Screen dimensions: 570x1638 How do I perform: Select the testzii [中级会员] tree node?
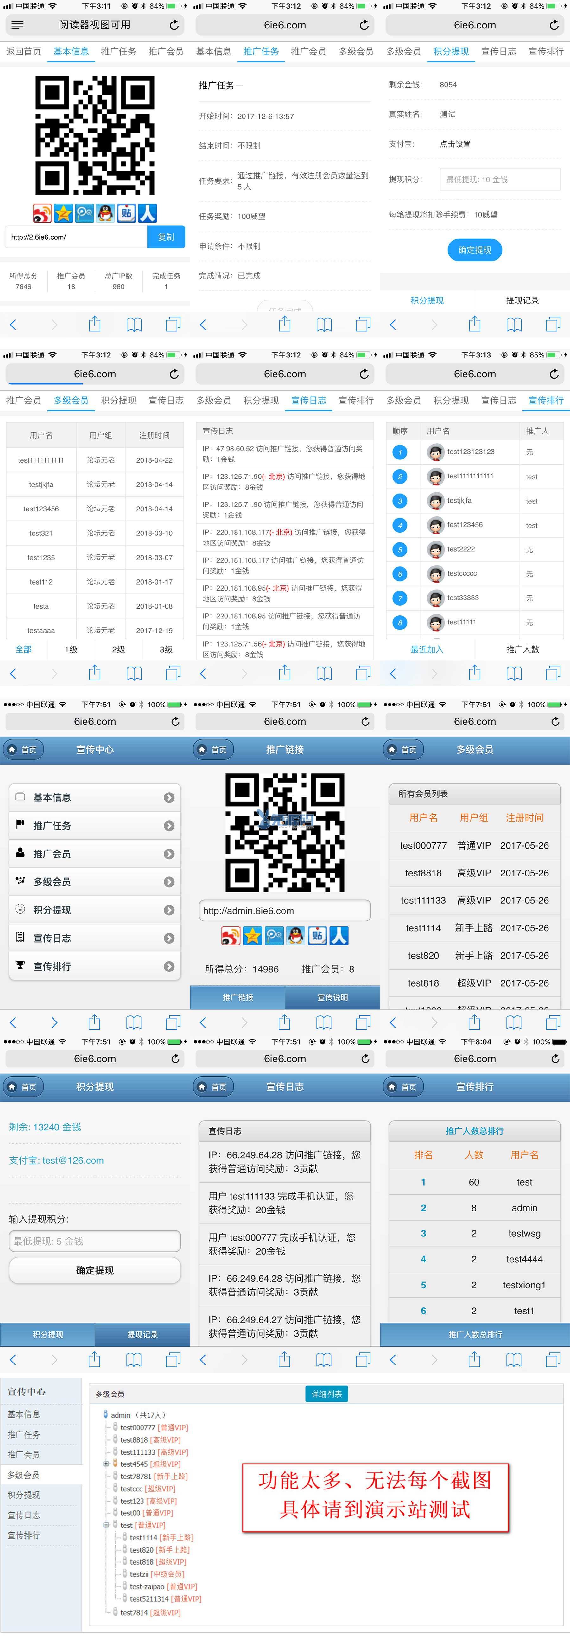(157, 1574)
